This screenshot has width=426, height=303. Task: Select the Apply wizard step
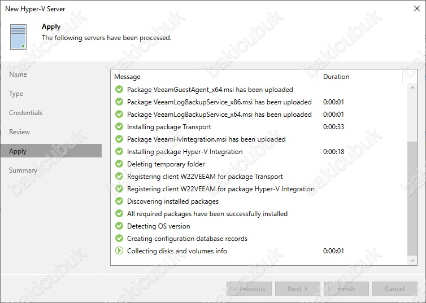click(51, 151)
